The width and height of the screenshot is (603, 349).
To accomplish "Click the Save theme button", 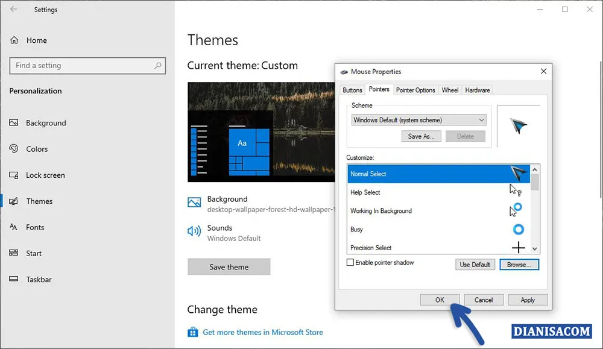I will (x=229, y=267).
